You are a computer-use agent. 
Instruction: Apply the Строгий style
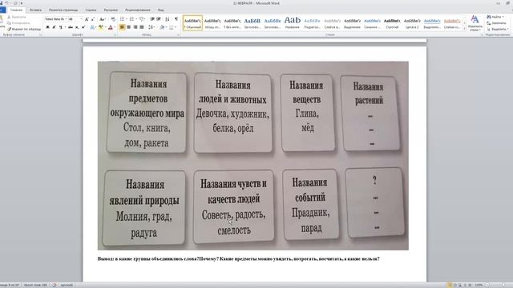392,23
